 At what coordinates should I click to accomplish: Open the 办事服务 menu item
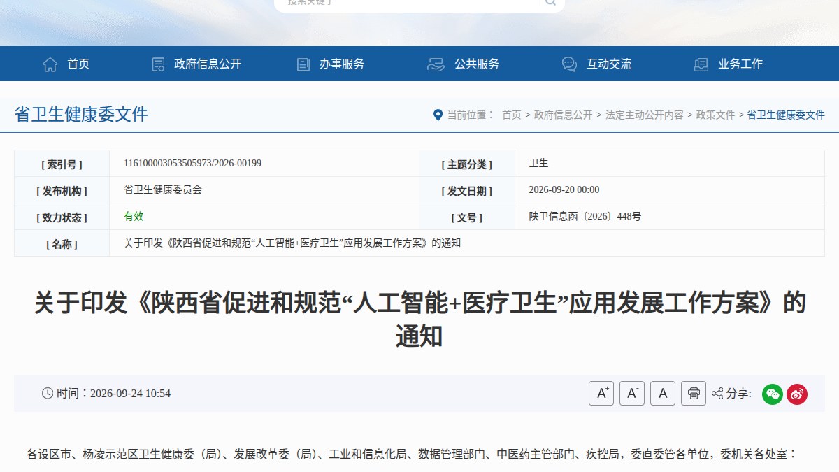click(342, 64)
